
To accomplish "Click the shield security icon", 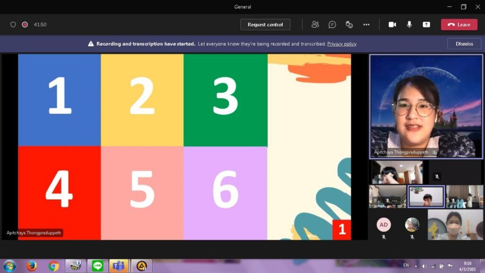I will point(13,25).
